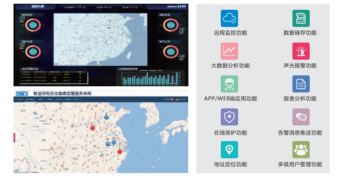Click the 远程监控功能 cloud icon
Viewport: 340px width, 181px height.
click(x=229, y=19)
